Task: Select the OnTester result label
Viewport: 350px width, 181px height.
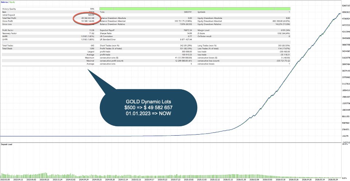Action: coord(205,36)
